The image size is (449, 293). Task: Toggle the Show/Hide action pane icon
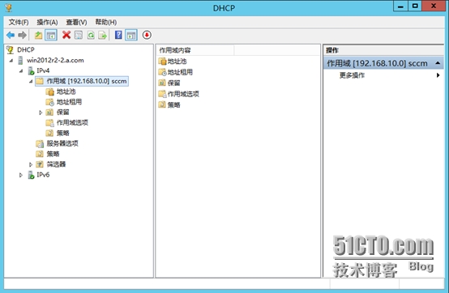click(131, 35)
